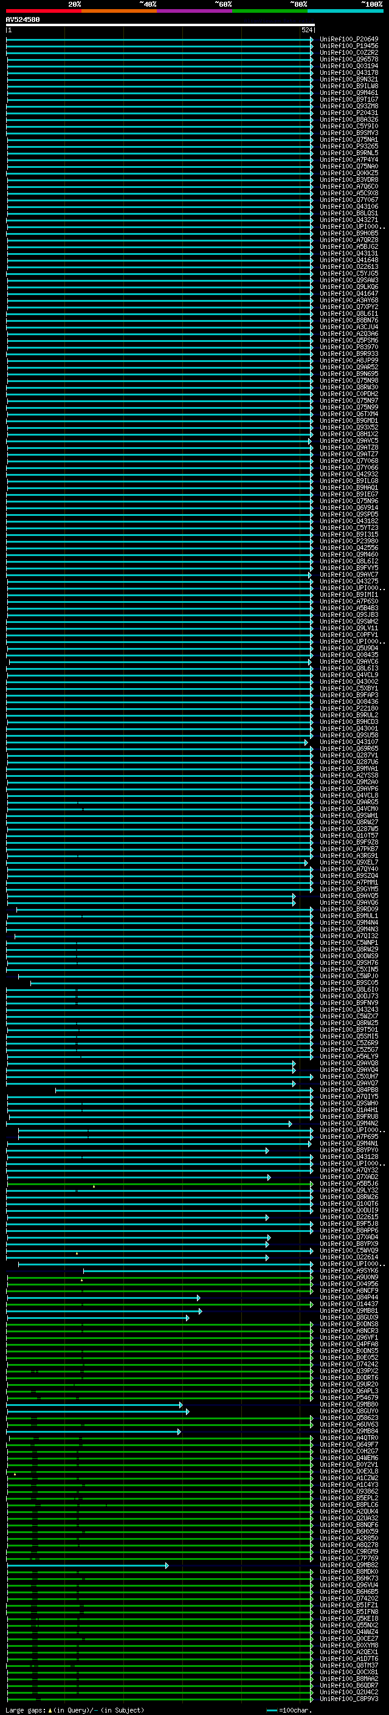Click the red 20% legend segment
Screen dimensions: 389x1715
click(43, 11)
